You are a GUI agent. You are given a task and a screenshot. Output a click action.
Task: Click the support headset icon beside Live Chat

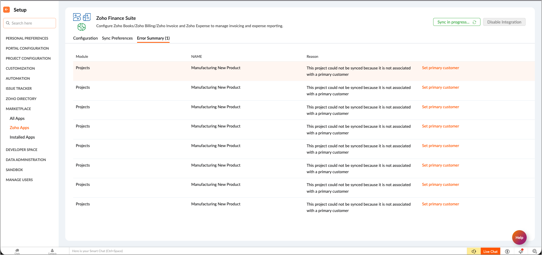tap(474, 251)
